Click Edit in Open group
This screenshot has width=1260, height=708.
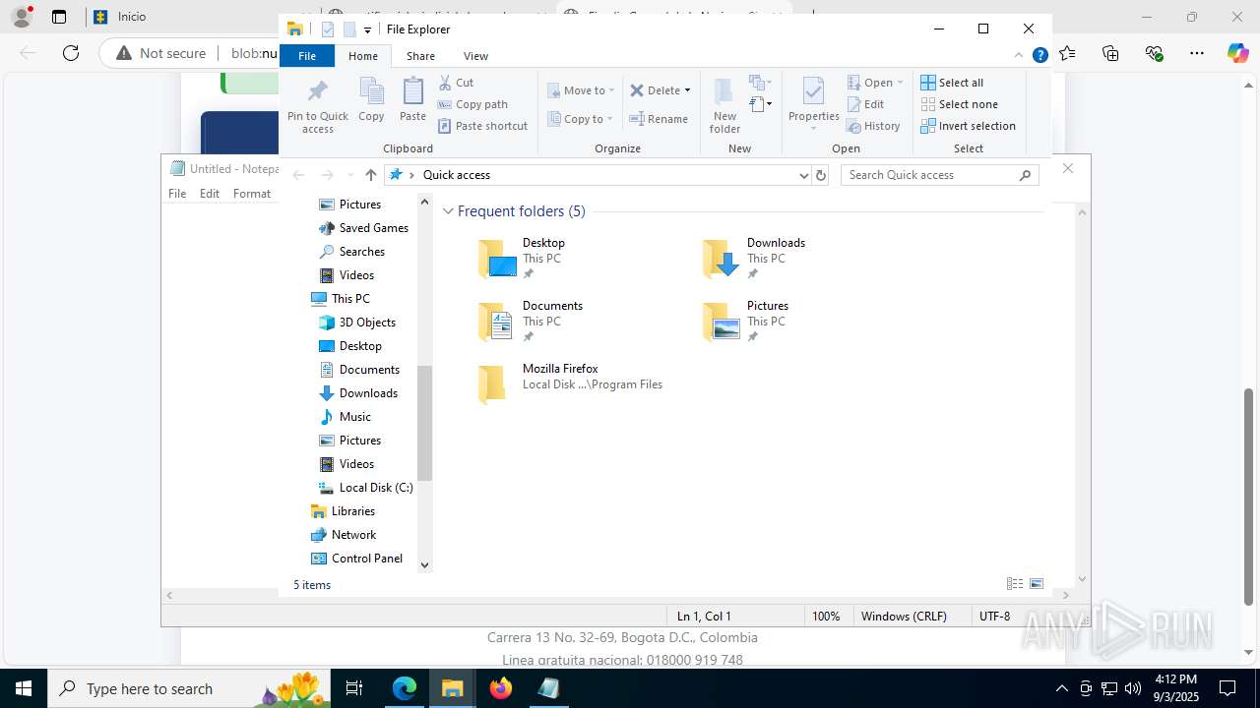click(x=865, y=104)
